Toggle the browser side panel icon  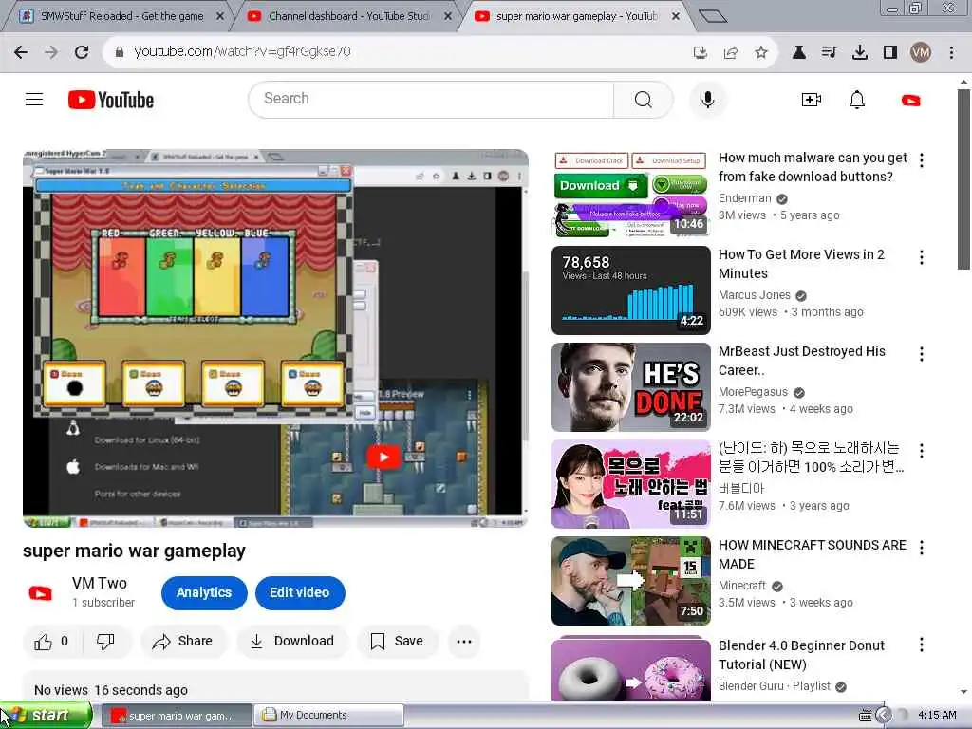coord(890,53)
